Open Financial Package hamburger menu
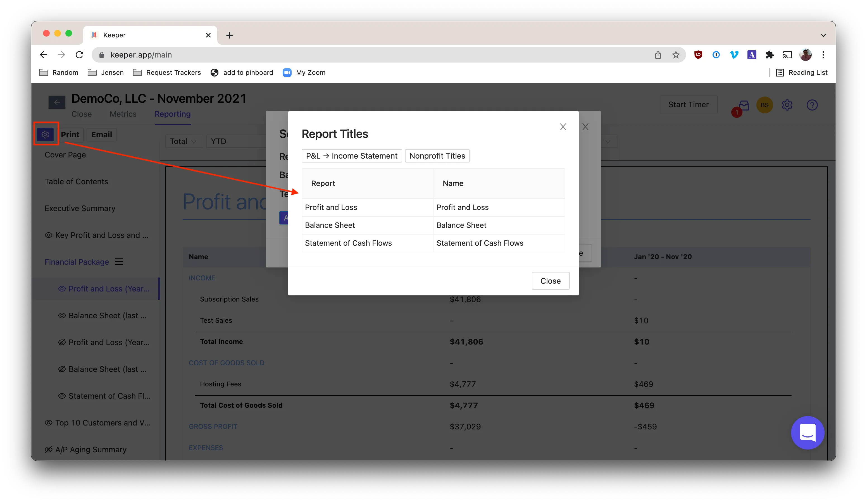Viewport: 867px width, 502px height. pyautogui.click(x=119, y=262)
